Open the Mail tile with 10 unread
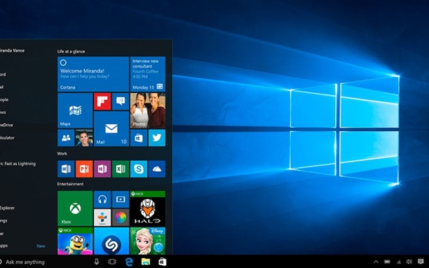The width and height of the screenshot is (429, 268). (x=112, y=129)
